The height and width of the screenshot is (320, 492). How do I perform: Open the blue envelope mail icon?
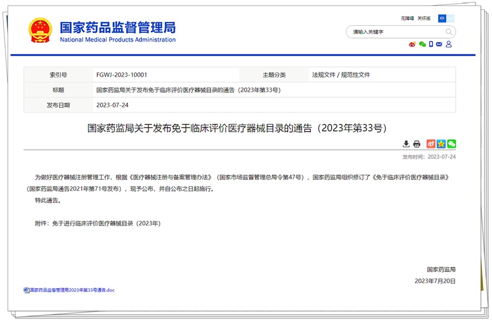pyautogui.click(x=439, y=44)
